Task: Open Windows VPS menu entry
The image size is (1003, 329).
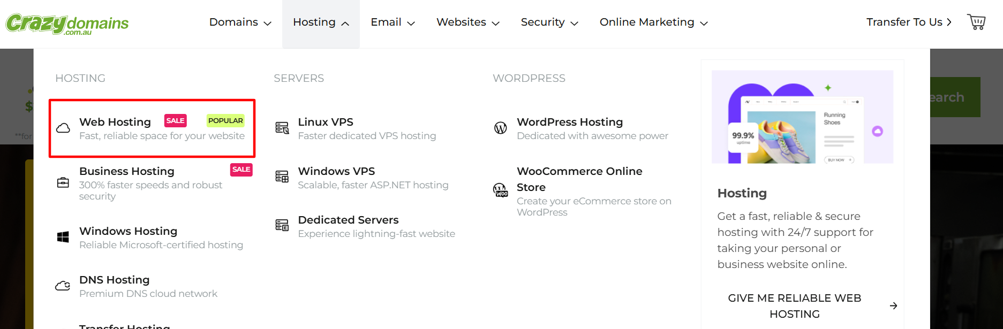Action: pos(336,171)
